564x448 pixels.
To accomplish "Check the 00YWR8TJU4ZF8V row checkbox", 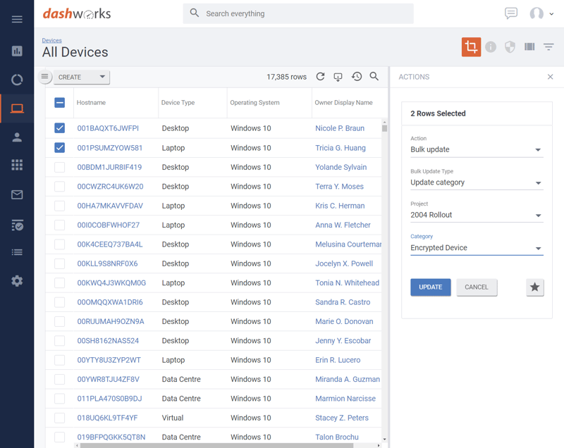I will point(60,380).
